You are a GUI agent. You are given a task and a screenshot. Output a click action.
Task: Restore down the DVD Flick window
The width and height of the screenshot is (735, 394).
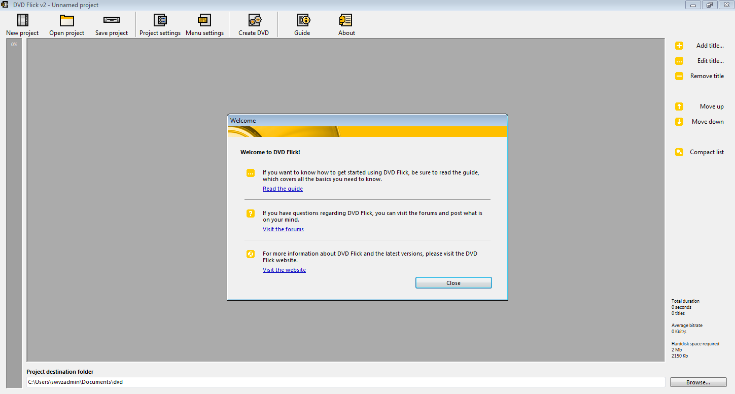(x=709, y=5)
